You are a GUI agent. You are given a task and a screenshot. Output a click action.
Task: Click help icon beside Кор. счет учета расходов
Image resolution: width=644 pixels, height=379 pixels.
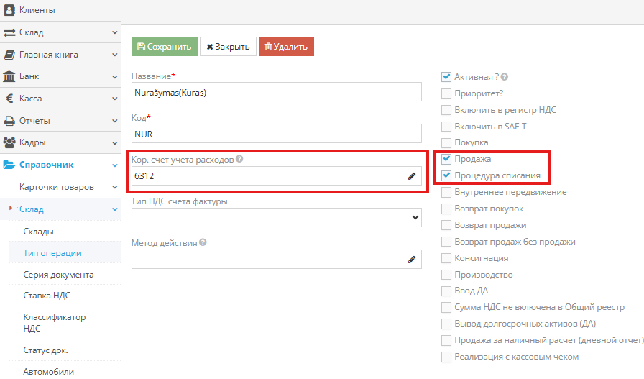click(239, 159)
